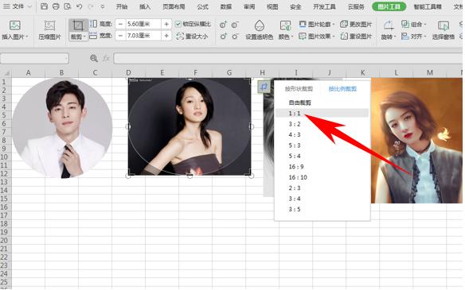Click the Insert Picture (插入图片) icon

(14, 25)
